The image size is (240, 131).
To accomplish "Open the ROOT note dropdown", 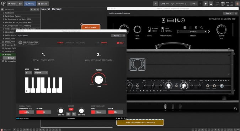I will point(28,73).
